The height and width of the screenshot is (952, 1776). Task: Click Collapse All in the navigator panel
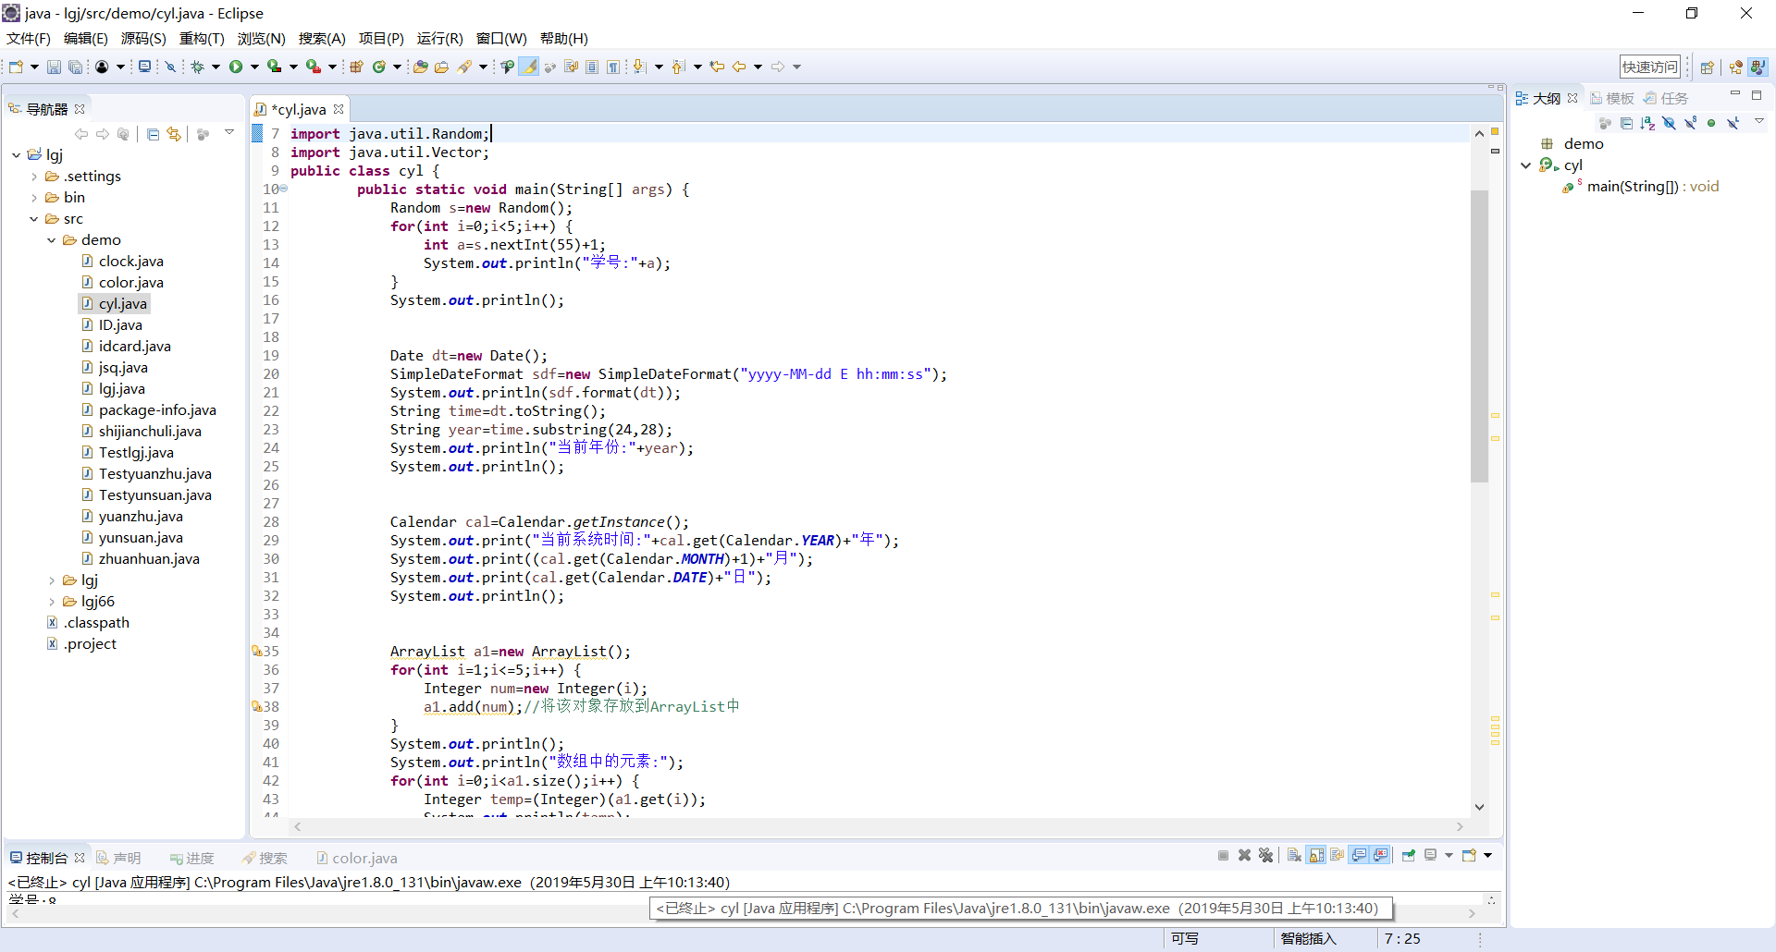[x=154, y=134]
